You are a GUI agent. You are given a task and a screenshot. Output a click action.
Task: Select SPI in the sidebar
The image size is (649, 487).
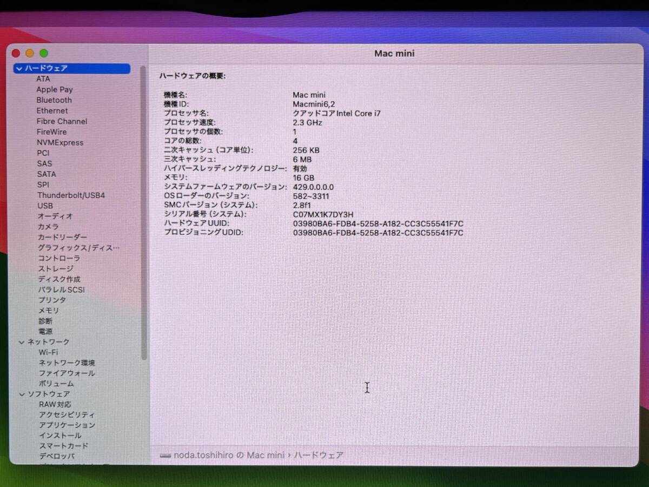click(43, 185)
